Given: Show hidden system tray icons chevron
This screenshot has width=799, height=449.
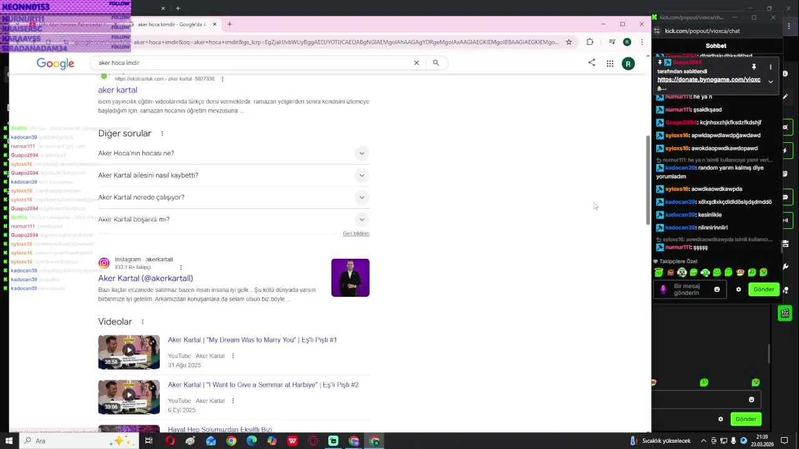Looking at the screenshot, I should pos(703,441).
